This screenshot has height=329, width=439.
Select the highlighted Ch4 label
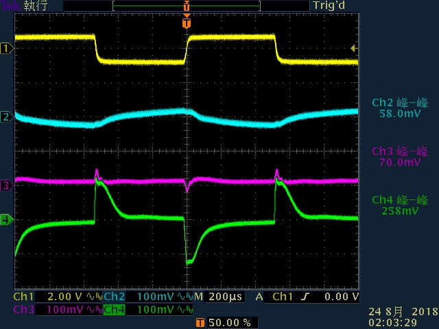[x=115, y=309]
